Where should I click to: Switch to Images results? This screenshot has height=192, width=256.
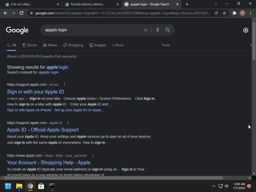pyautogui.click(x=98, y=45)
